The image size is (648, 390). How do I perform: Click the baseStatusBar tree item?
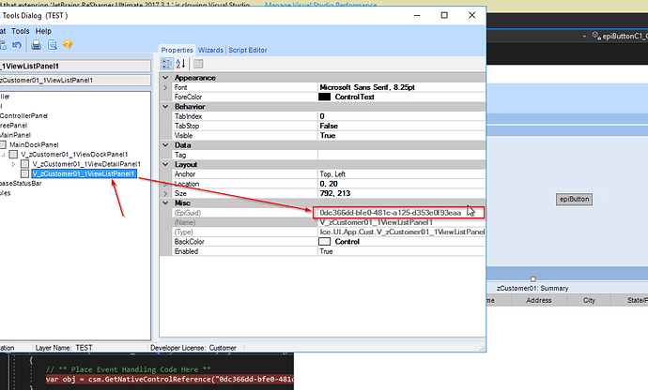pos(21,183)
